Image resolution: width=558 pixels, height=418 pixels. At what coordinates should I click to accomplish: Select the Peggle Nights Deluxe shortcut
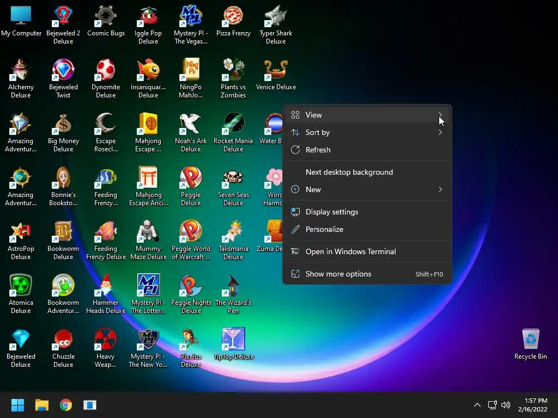[x=191, y=294]
